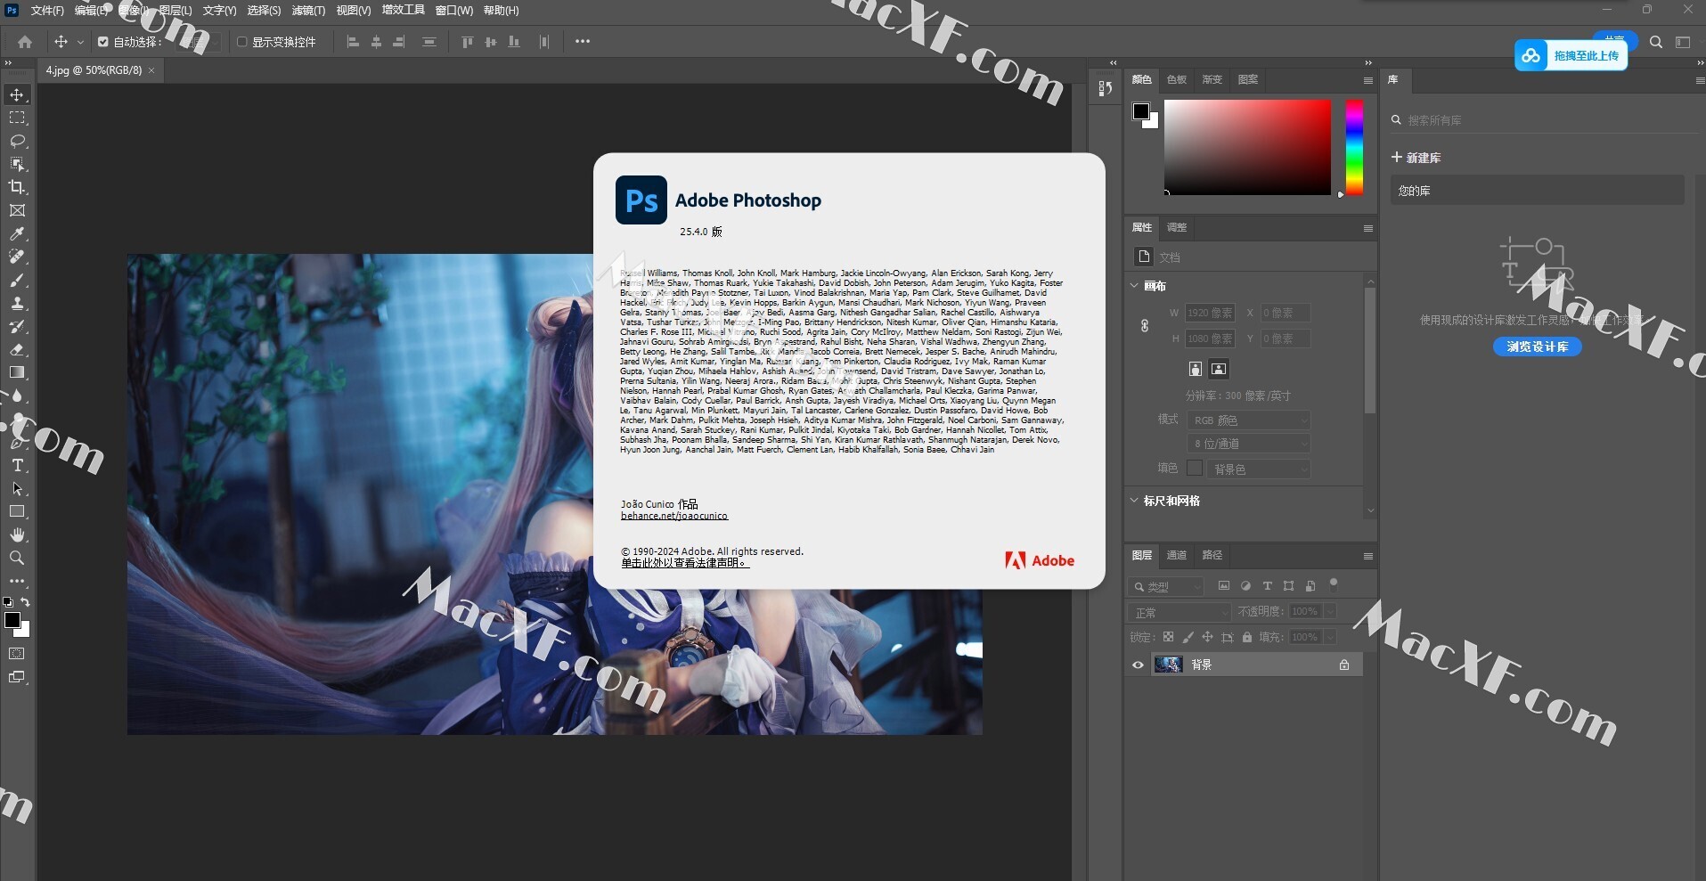Open the 滤镜(T) menu

point(308,10)
